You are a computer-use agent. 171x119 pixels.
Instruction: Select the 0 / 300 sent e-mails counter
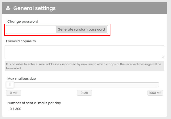[15, 109]
